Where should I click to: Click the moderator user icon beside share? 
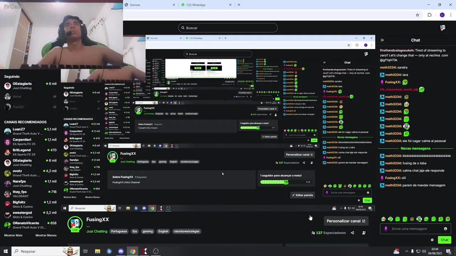[364, 233]
